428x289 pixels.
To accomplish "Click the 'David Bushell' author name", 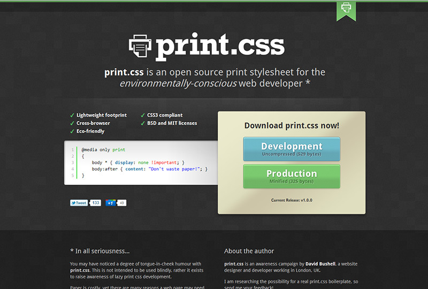I will [x=320, y=264].
